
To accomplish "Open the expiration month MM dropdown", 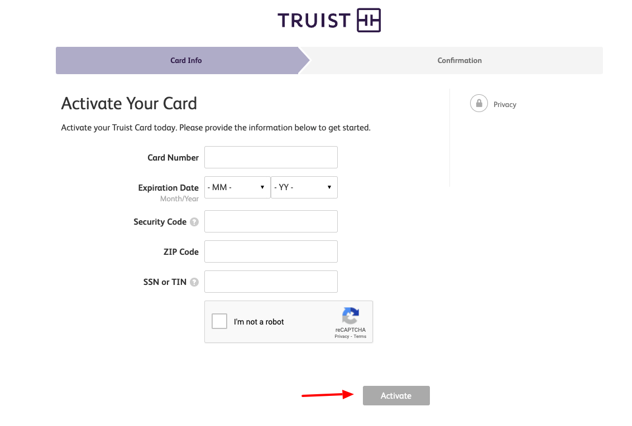I will [x=237, y=187].
